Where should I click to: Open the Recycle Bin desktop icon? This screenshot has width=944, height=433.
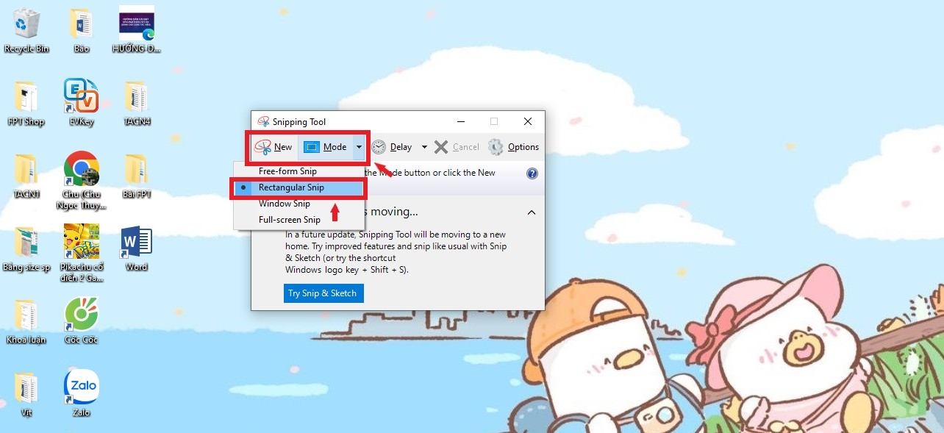pyautogui.click(x=26, y=30)
